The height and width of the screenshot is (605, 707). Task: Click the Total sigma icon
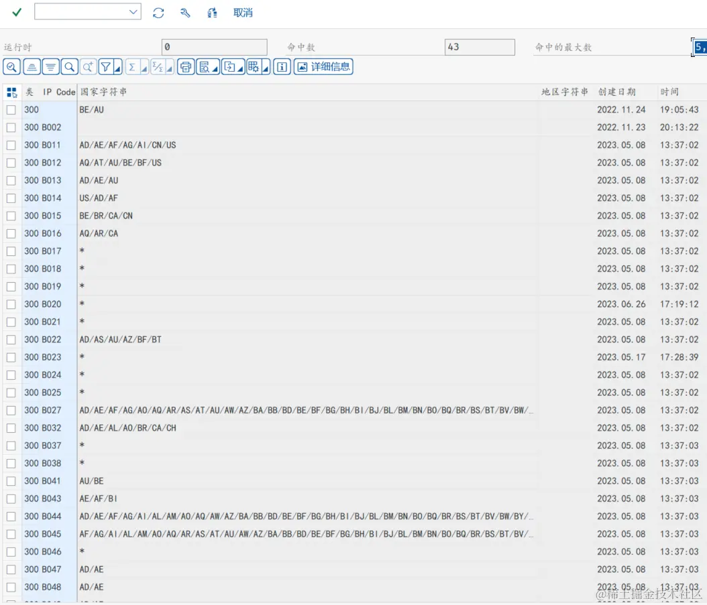point(132,67)
